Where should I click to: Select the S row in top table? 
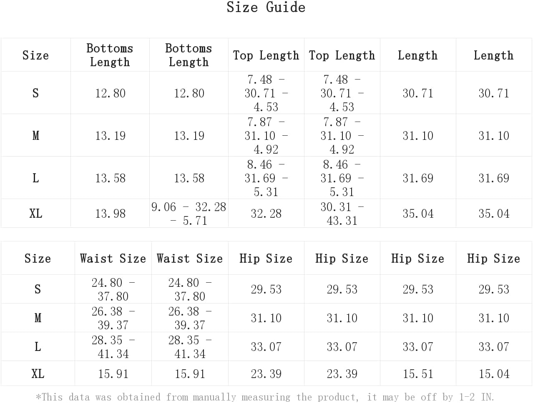pos(266,93)
